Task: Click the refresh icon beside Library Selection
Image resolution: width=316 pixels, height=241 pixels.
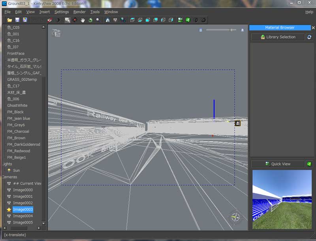Action: [309, 37]
